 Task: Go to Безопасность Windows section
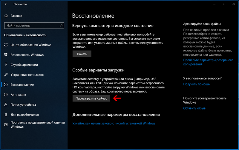tap(27, 55)
